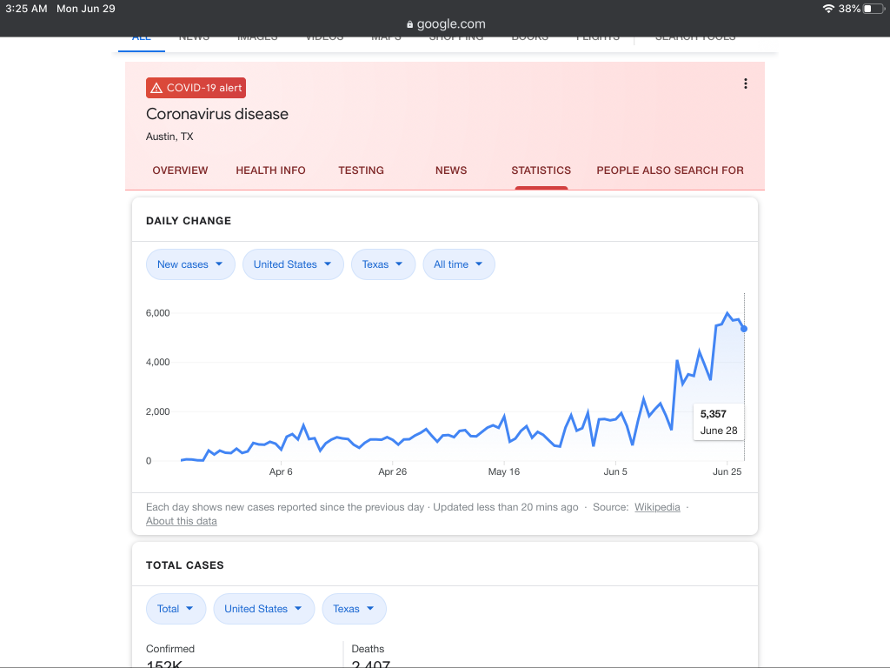Switch to the Overview tab
Image resolution: width=890 pixels, height=668 pixels.
coord(180,170)
